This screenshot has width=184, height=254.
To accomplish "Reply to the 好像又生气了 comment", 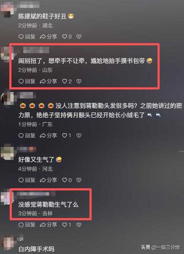I will coord(27,180).
